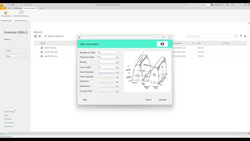Viewport: 250px width, 141px height.
Task: Click the Face Width input field
Action: [107, 67]
